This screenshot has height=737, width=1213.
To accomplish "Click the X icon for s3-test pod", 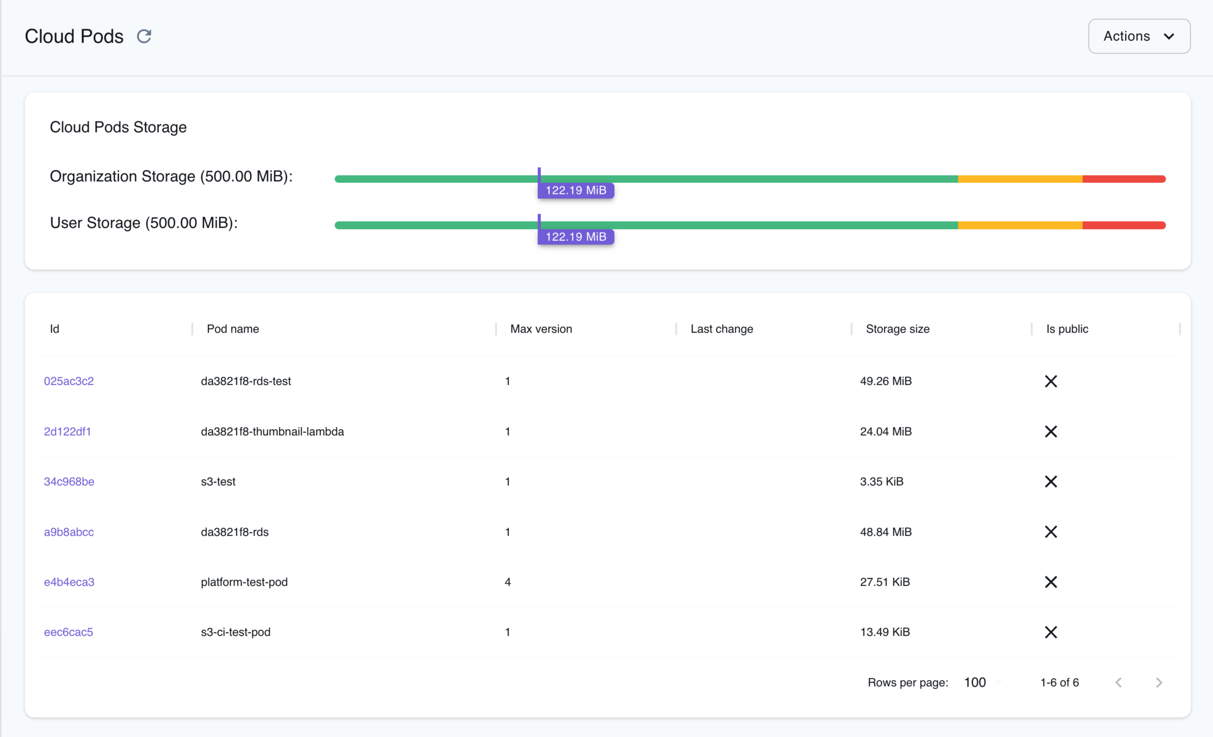I will [1051, 481].
